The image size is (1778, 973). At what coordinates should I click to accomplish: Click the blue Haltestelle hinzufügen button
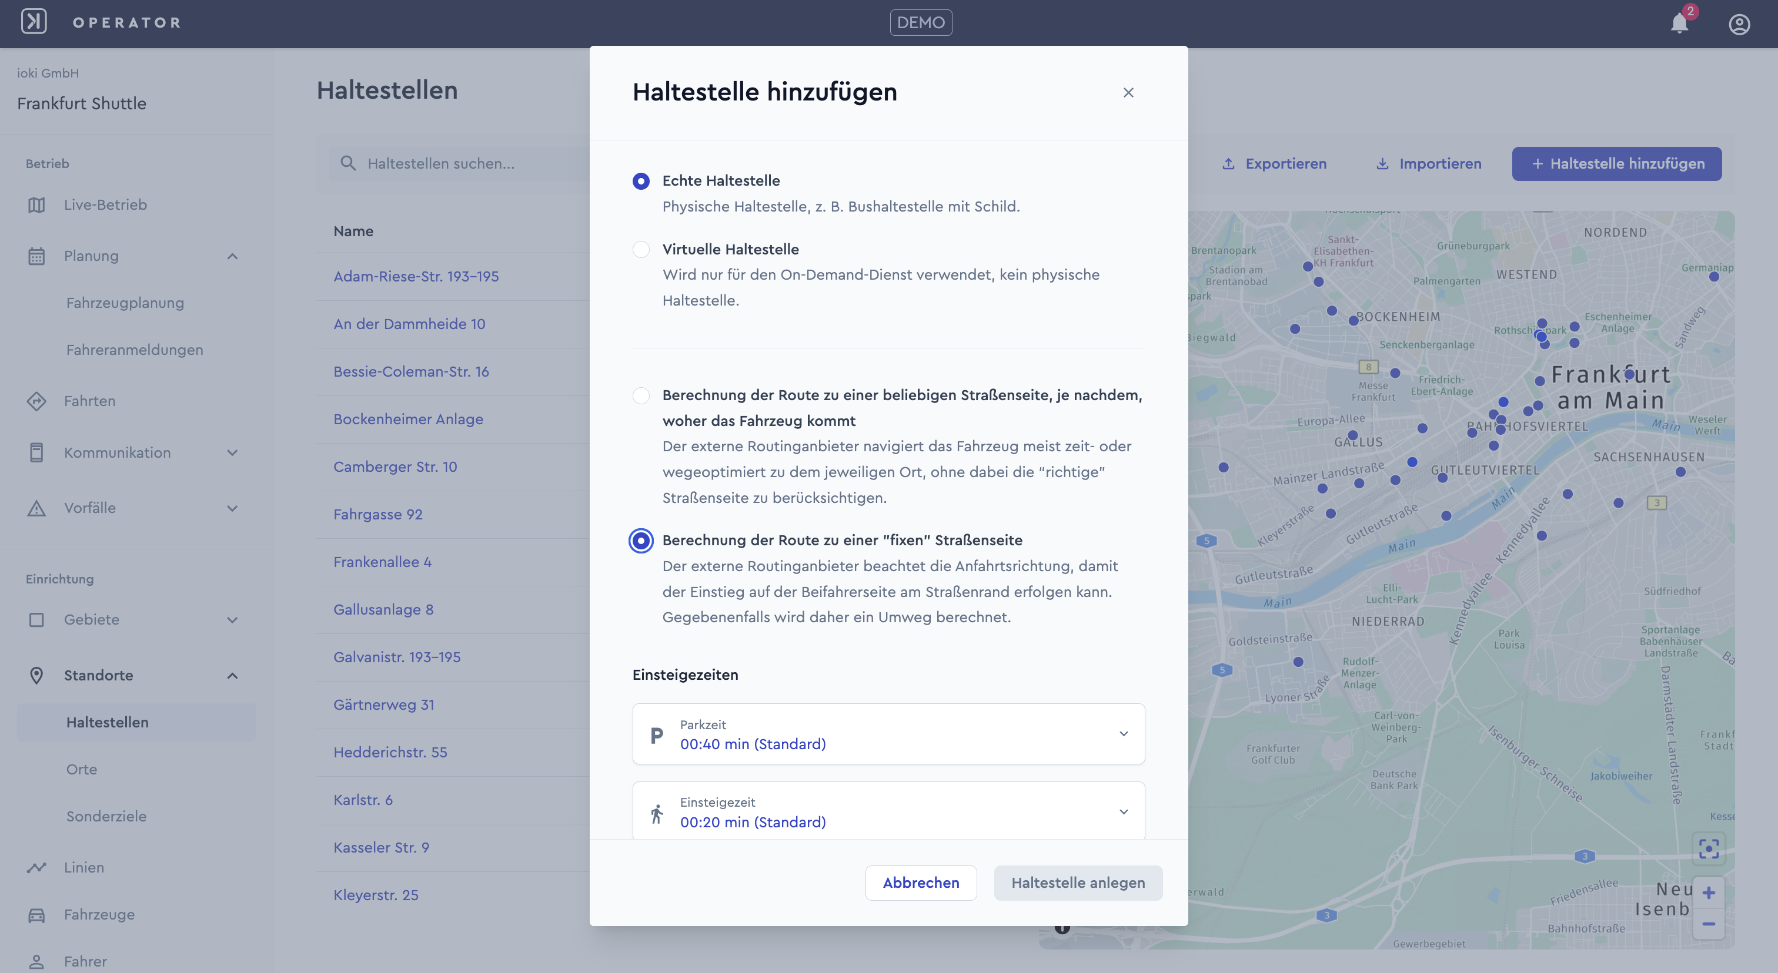pyautogui.click(x=1616, y=163)
